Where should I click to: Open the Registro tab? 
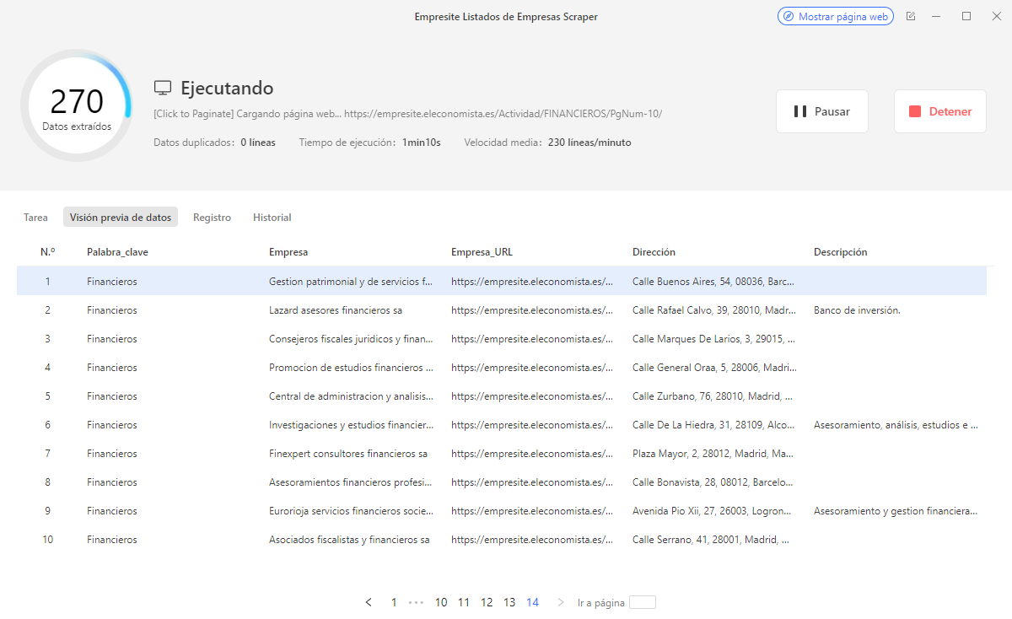click(x=212, y=218)
